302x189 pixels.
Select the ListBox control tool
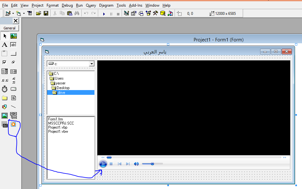14,71
